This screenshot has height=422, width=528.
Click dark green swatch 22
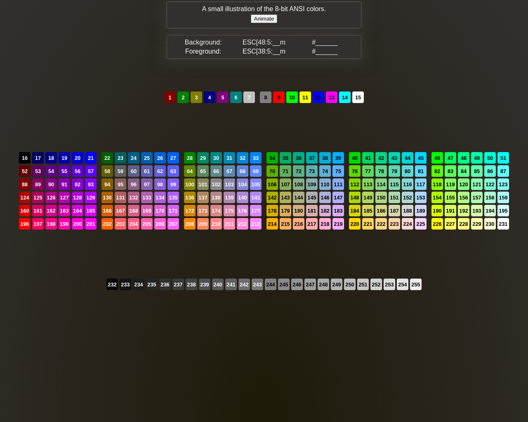point(107,158)
